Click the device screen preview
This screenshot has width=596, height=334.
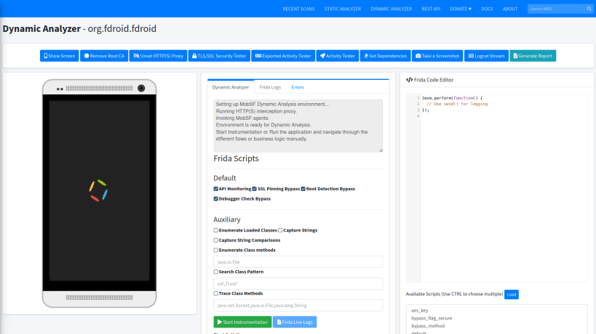click(x=99, y=191)
